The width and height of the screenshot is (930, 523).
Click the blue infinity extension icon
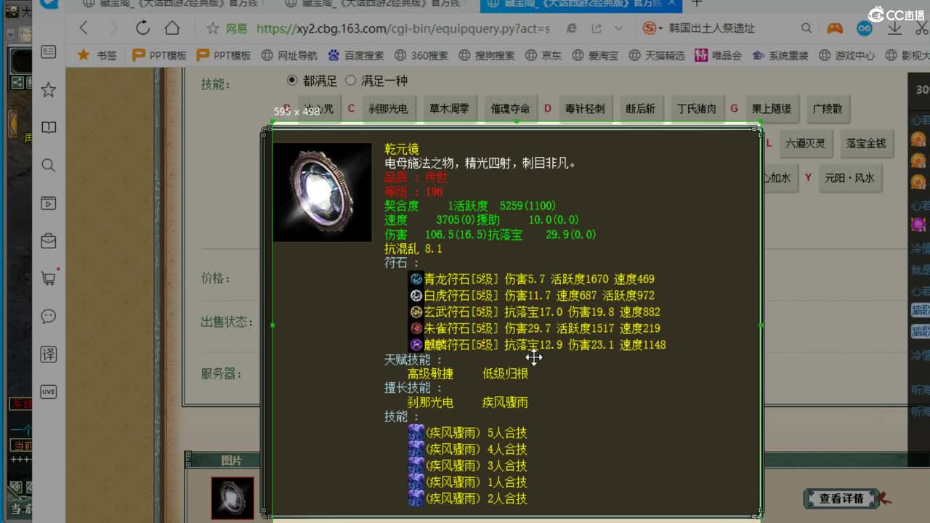(864, 28)
